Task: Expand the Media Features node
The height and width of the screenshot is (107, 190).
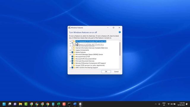Action: pos(70,52)
